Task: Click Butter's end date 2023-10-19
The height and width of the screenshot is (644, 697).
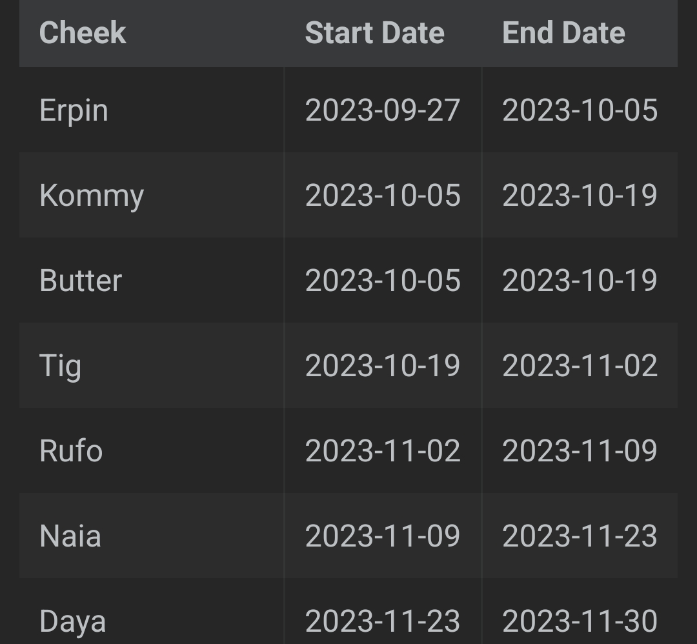Action: click(x=580, y=281)
